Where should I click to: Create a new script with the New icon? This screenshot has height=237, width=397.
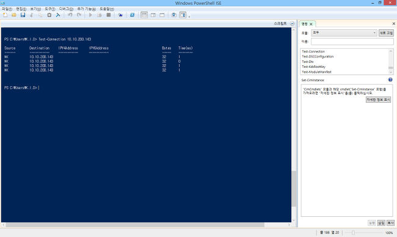tap(5, 15)
